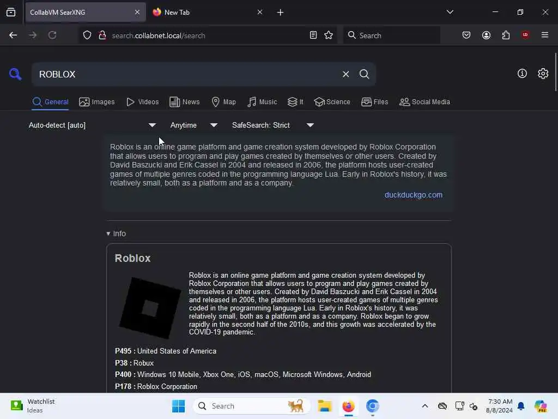Bookmark this page with star
Screen dimensions: 558x419
point(329,35)
